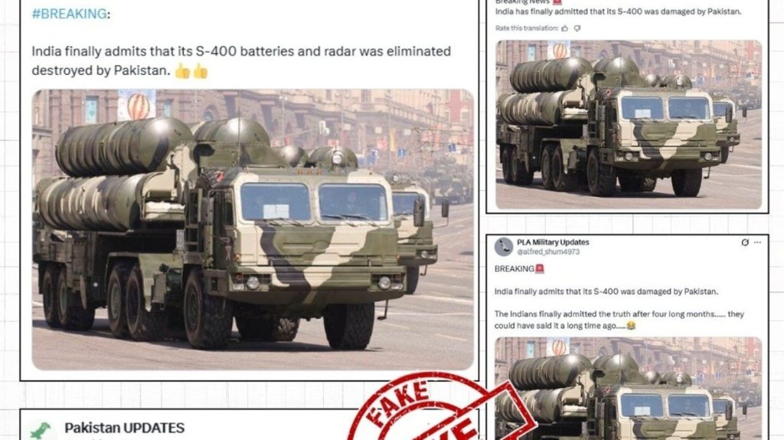The width and height of the screenshot is (784, 440).
Task: Open top-right translated post's S-400 image
Action: pos(629,125)
